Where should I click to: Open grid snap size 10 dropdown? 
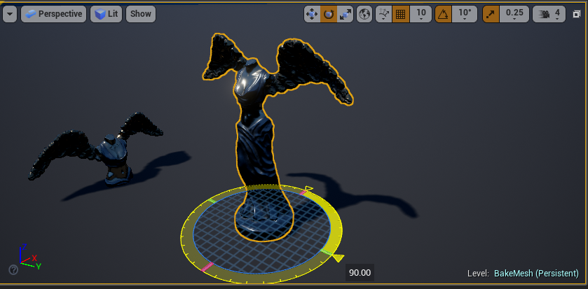pyautogui.click(x=421, y=14)
